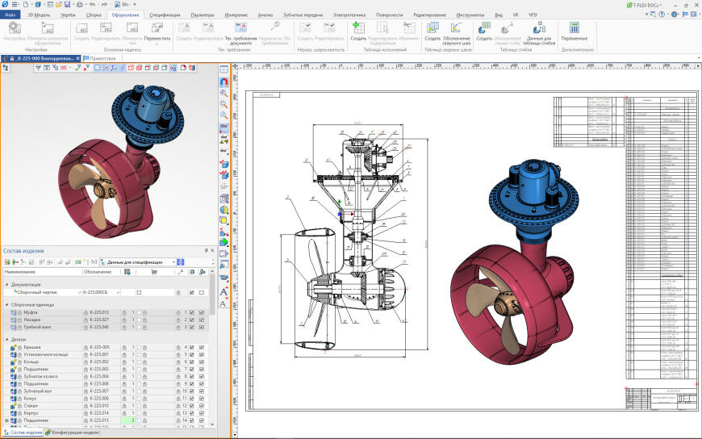The width and height of the screenshot is (702, 439).
Task: Click Создать under Таблица сварных швов
Action: point(432,28)
